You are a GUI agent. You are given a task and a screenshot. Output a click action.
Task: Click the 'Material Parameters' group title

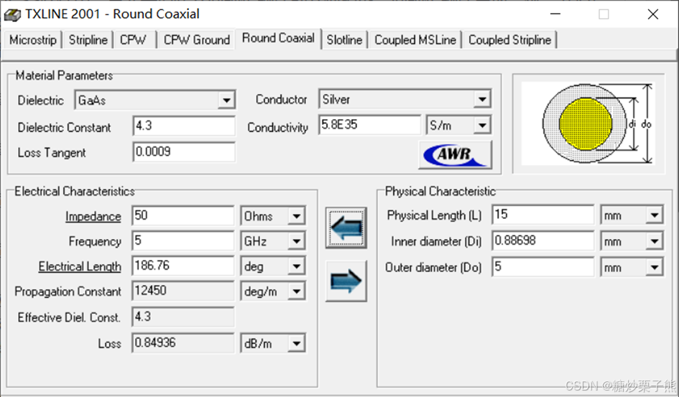64,75
